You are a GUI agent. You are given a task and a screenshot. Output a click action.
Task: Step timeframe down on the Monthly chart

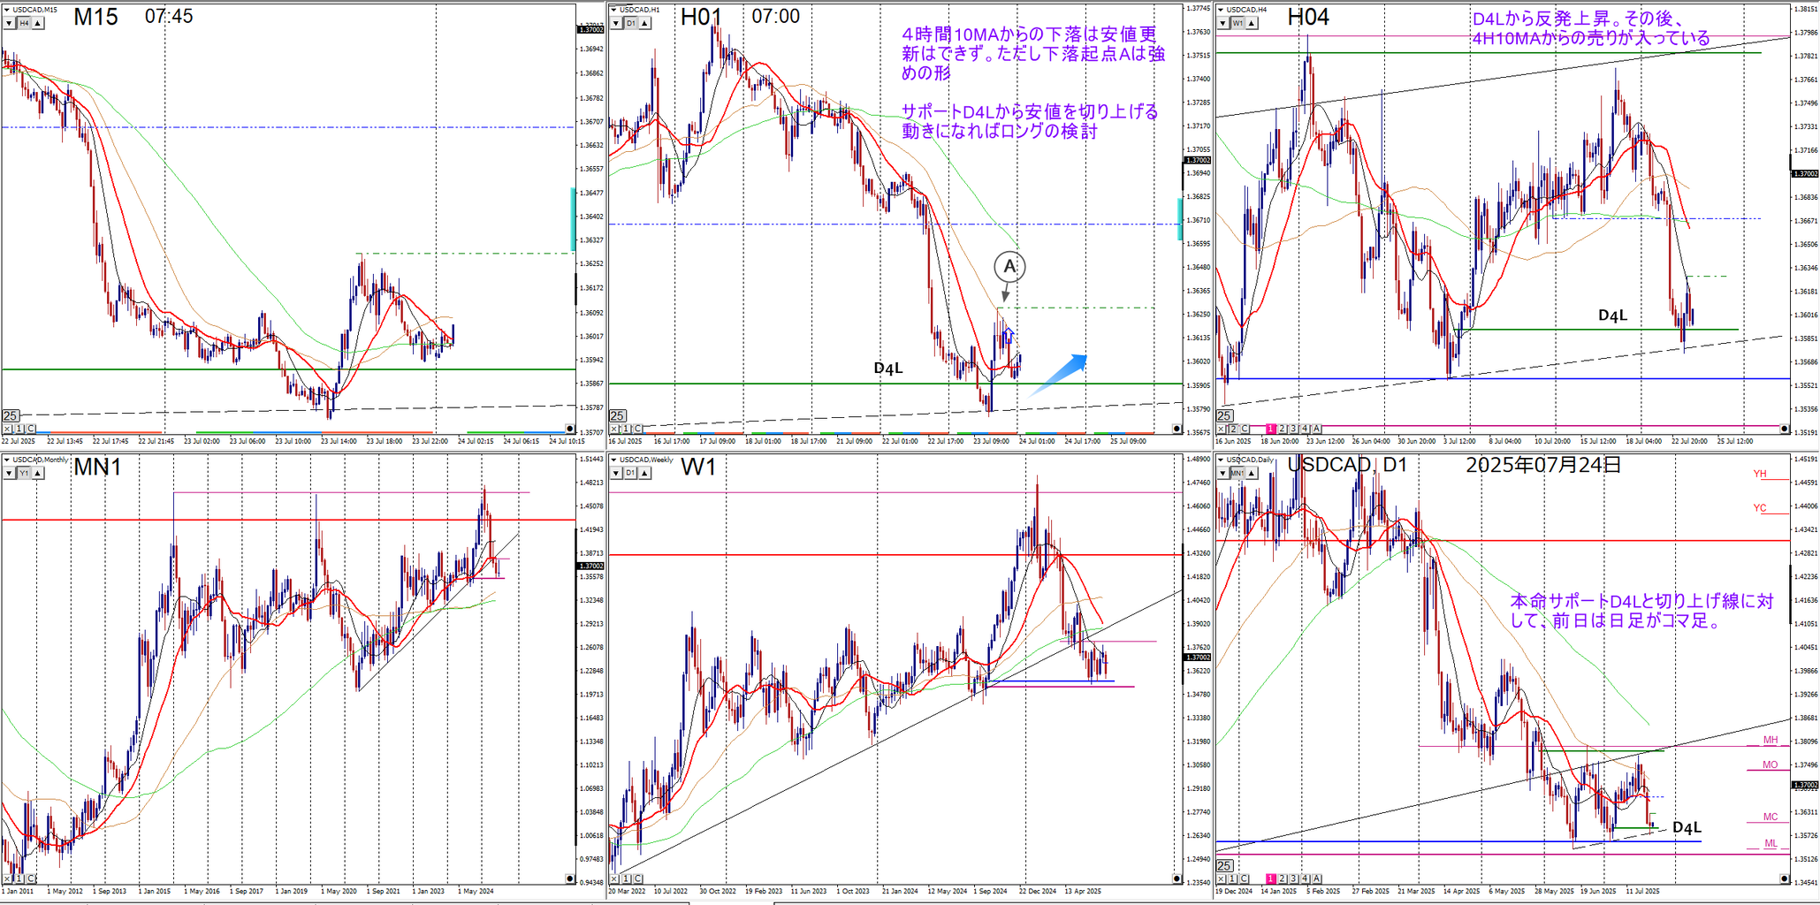[9, 473]
